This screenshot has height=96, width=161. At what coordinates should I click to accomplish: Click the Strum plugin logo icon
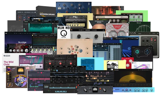pyautogui.click(x=129, y=23)
